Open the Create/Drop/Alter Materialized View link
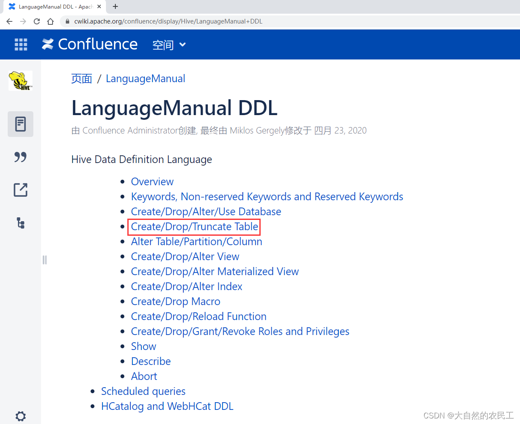This screenshot has width=520, height=424. (215, 271)
